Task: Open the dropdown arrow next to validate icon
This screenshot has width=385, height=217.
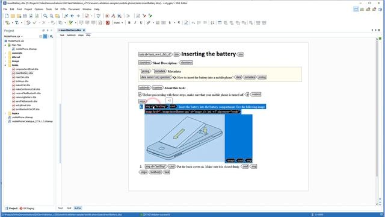Action: (91, 16)
